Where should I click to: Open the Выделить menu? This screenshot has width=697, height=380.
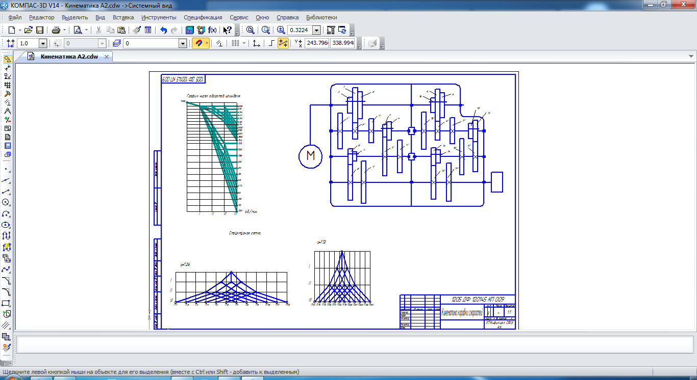75,17
